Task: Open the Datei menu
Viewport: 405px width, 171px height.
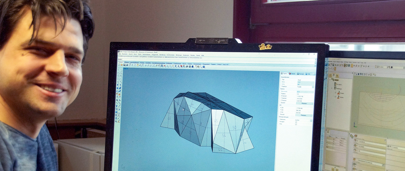Action: [119, 54]
